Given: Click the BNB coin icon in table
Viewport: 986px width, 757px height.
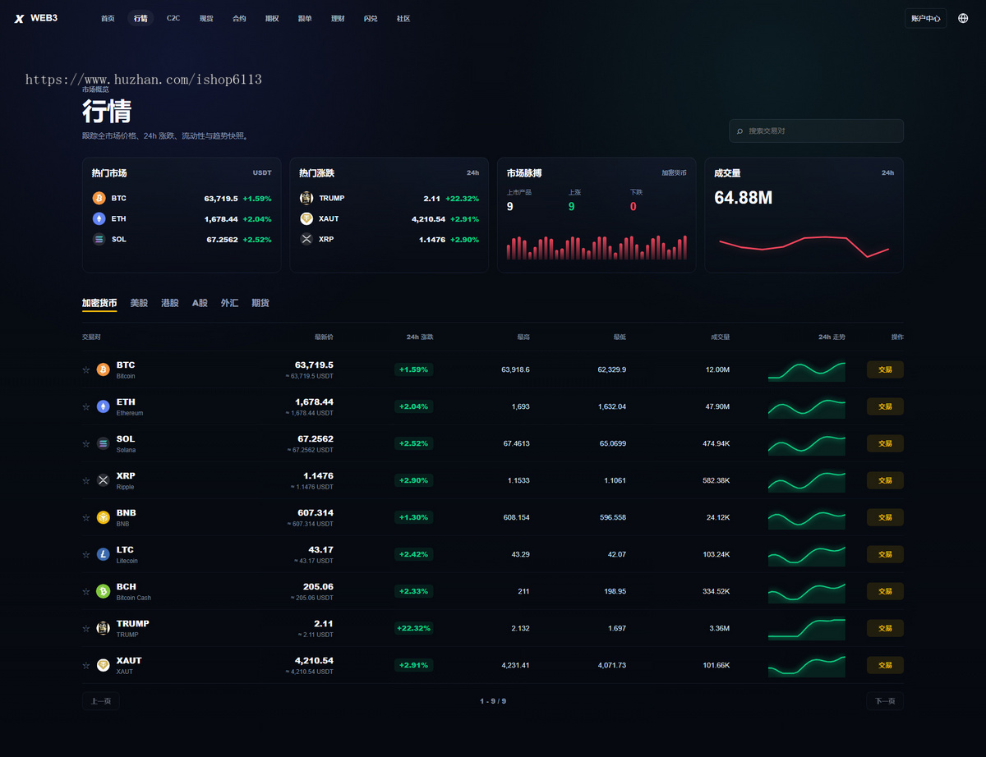Looking at the screenshot, I should 103,517.
